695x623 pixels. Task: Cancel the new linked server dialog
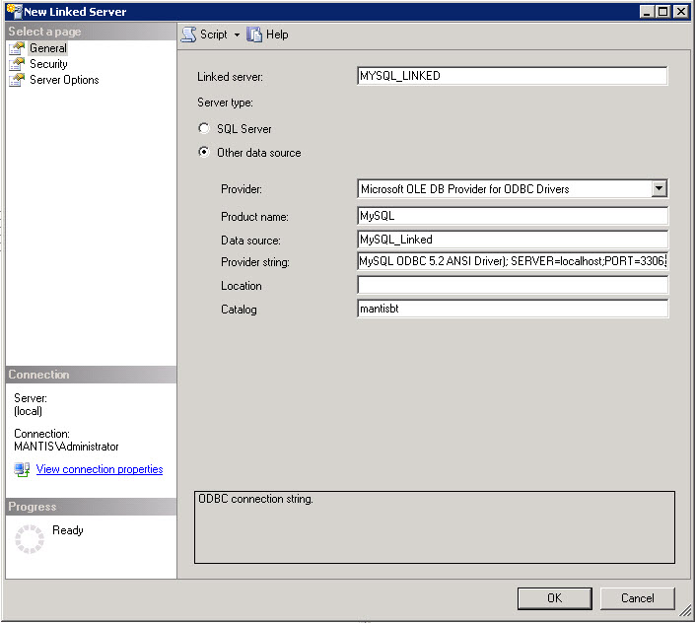(x=637, y=598)
